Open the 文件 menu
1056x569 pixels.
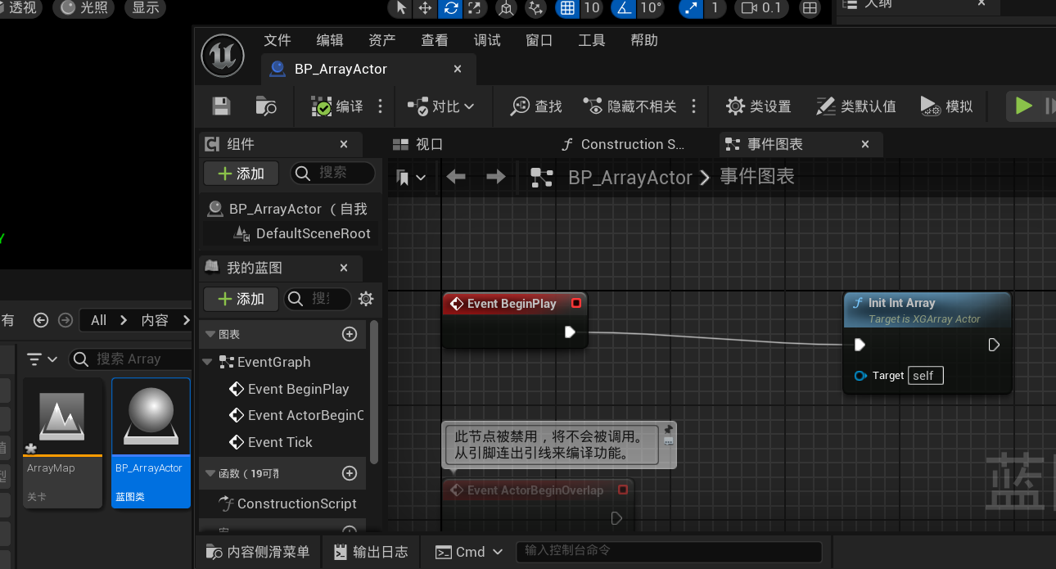click(278, 40)
